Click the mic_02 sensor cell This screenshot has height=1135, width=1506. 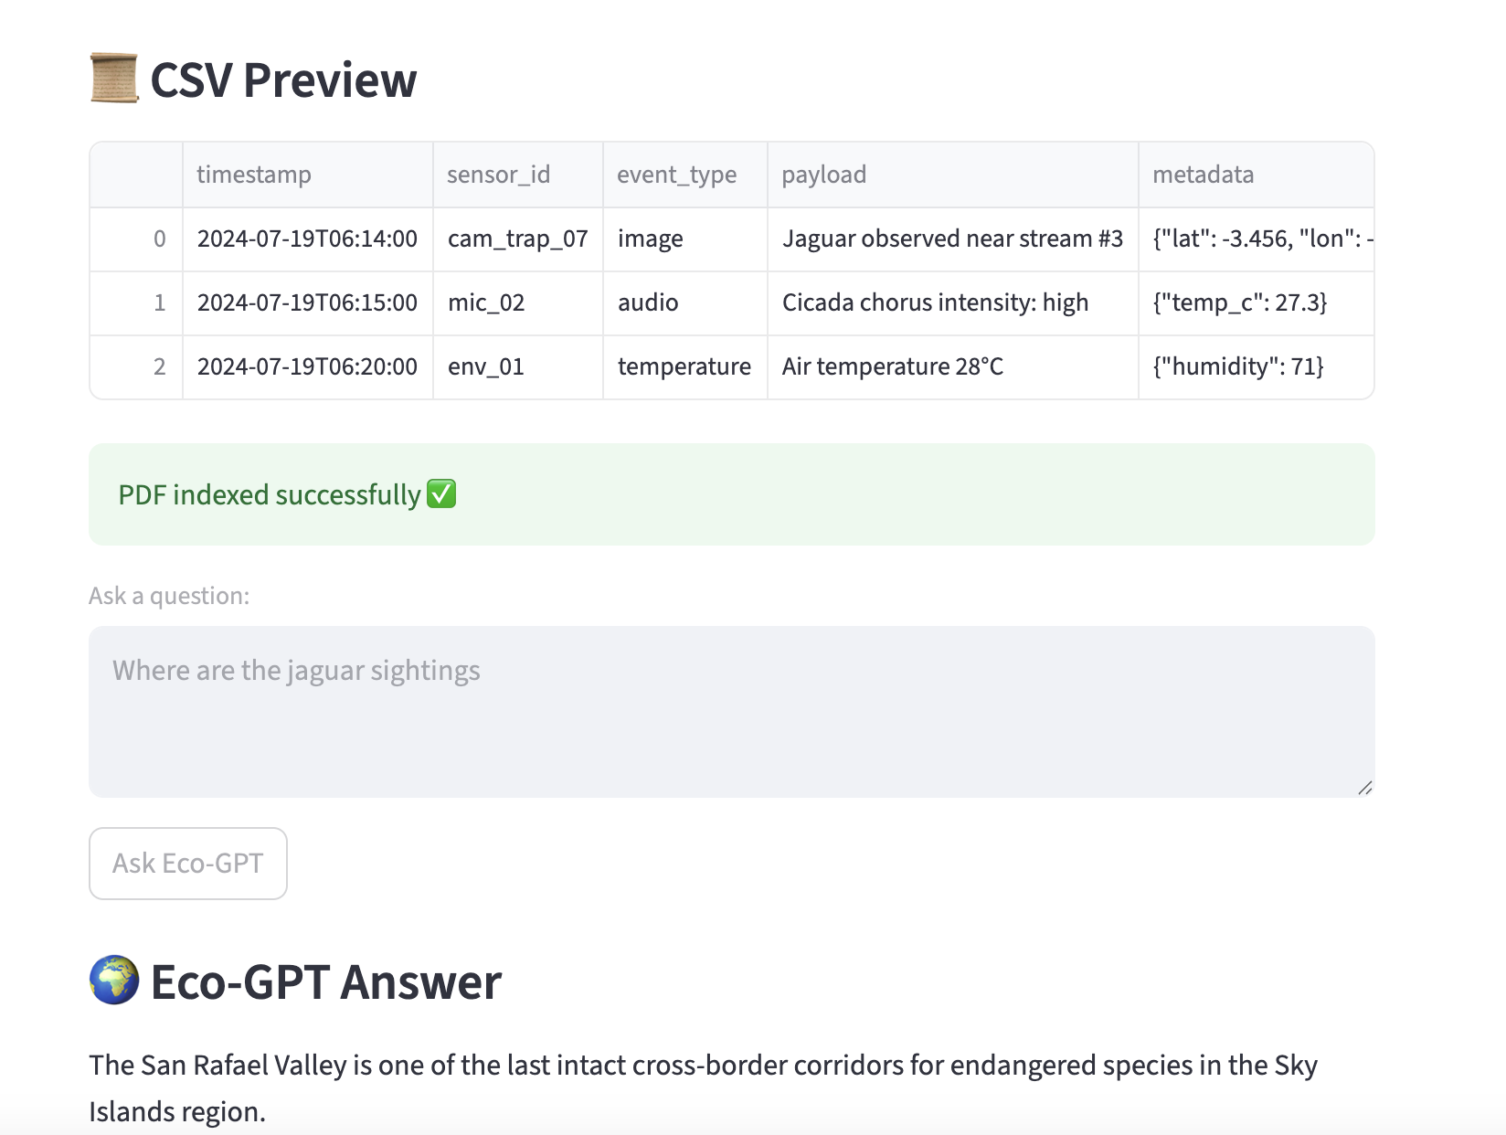click(486, 302)
